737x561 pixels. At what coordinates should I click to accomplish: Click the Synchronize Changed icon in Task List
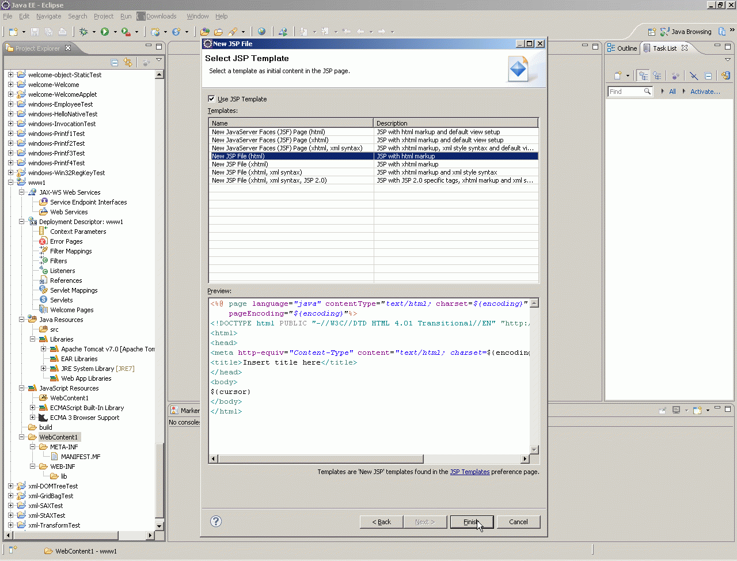[x=725, y=75]
